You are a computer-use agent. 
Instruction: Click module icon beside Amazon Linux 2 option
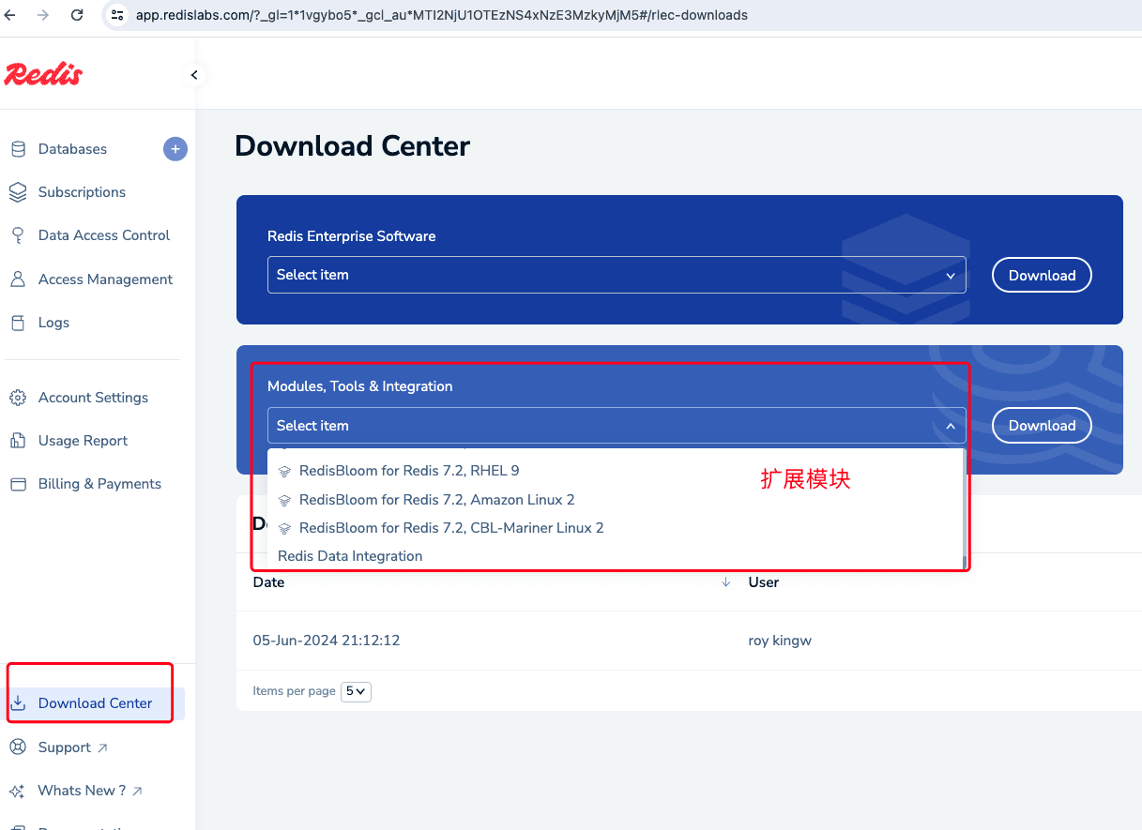pos(285,501)
